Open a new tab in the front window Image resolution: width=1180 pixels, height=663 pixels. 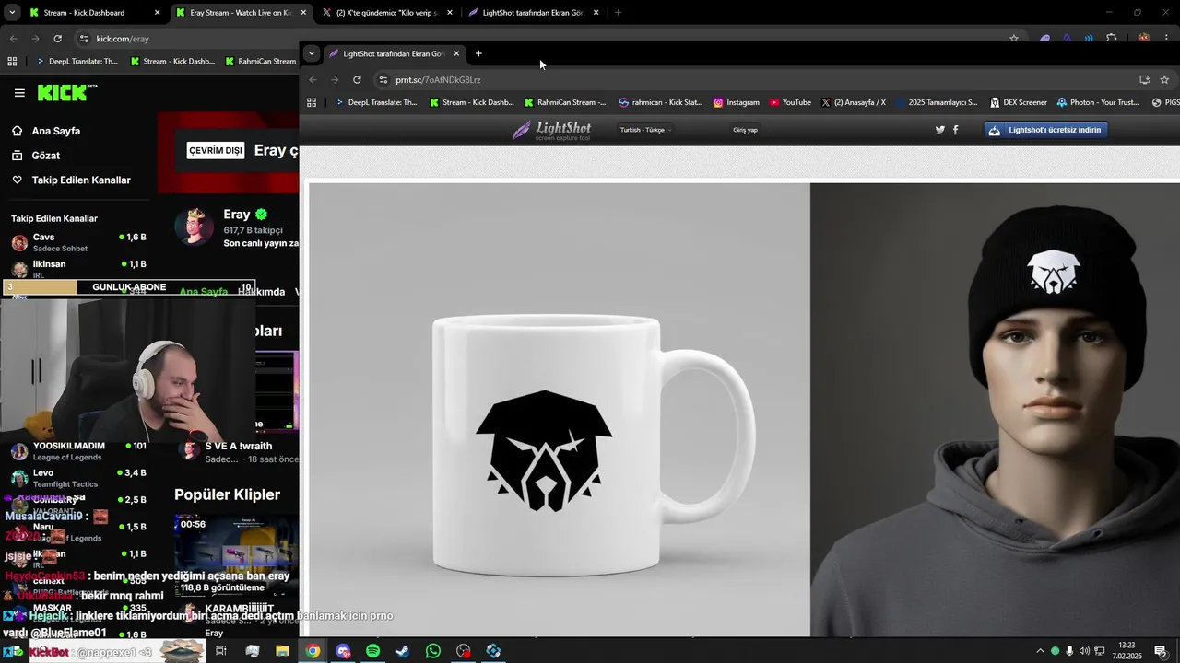pos(478,53)
